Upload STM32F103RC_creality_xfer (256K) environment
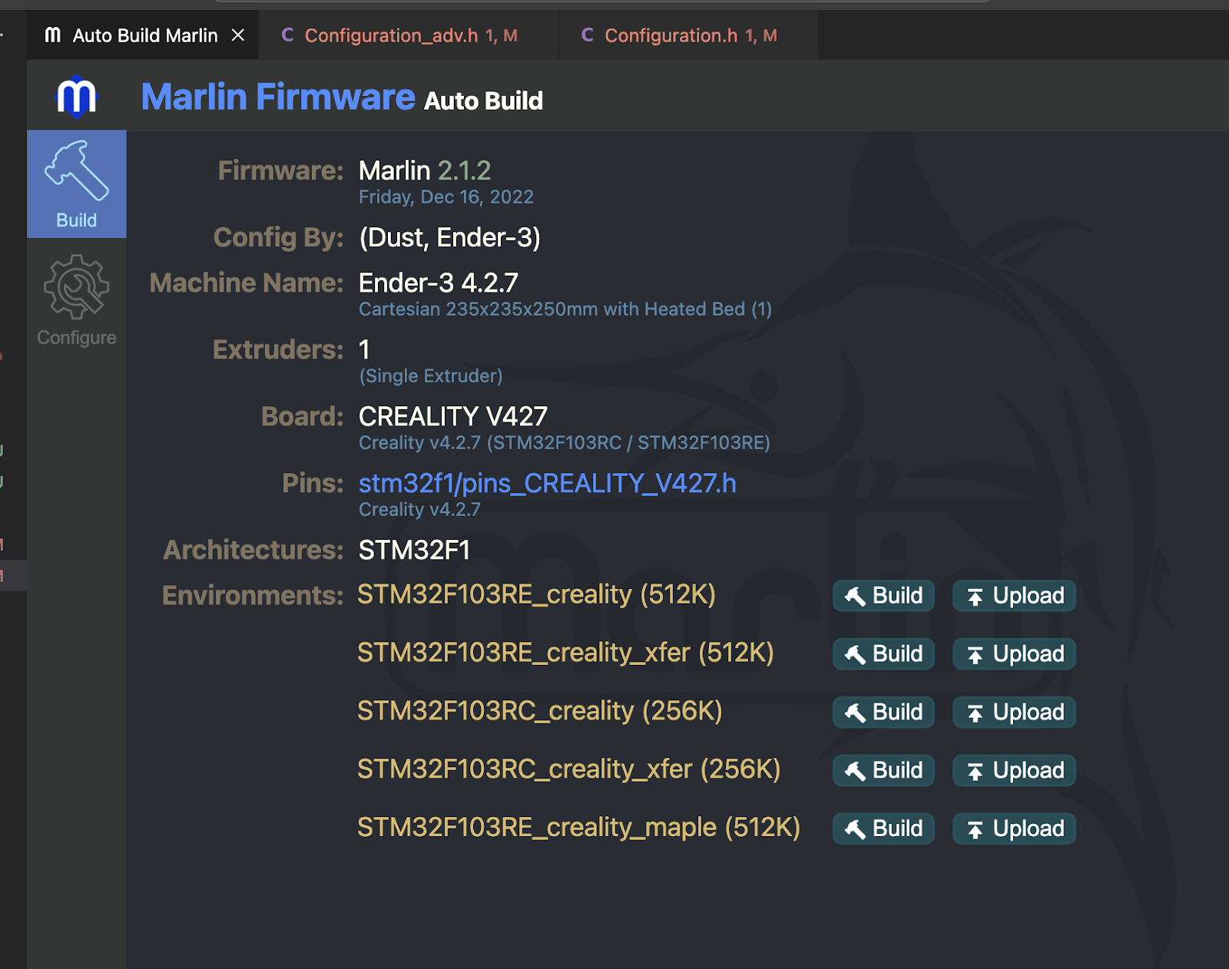1229x969 pixels. click(1014, 771)
